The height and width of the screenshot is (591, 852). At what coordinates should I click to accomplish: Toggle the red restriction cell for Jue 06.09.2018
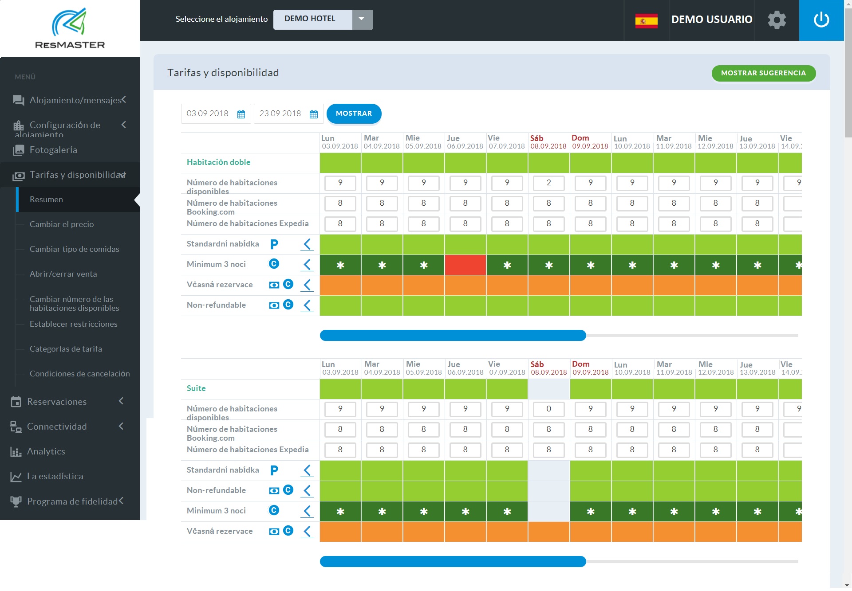click(465, 265)
